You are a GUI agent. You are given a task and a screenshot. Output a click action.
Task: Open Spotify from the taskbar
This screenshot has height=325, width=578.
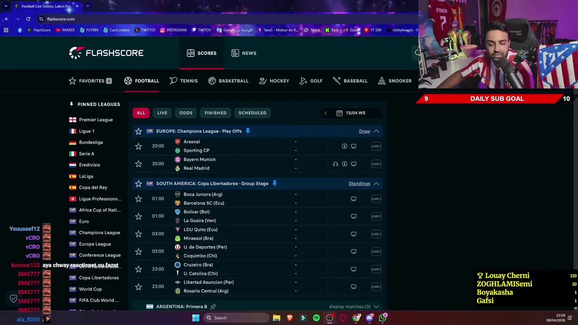316,318
